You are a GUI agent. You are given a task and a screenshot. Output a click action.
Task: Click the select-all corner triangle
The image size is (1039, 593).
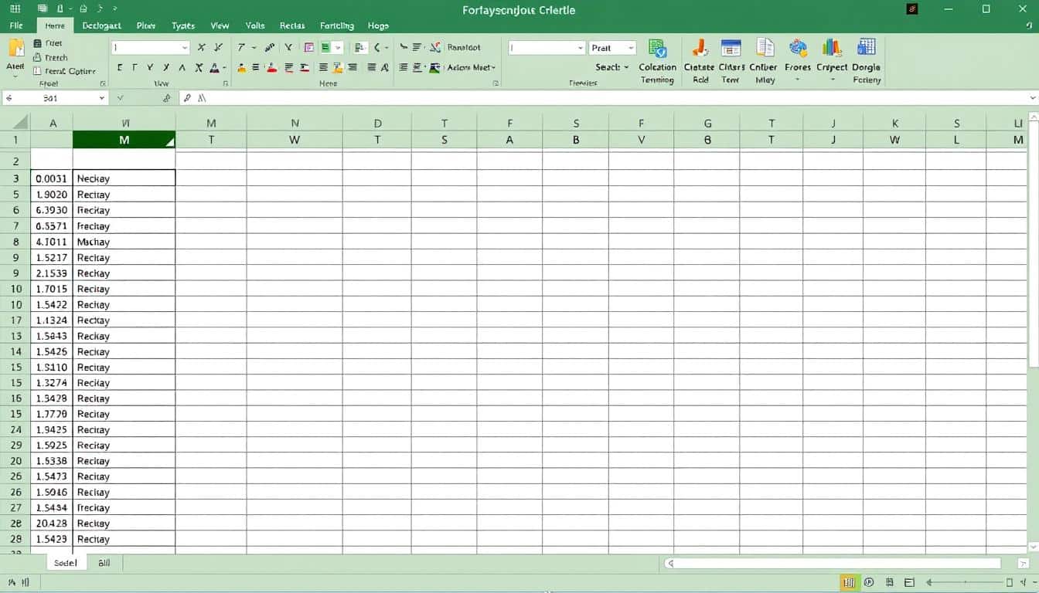[x=19, y=122]
